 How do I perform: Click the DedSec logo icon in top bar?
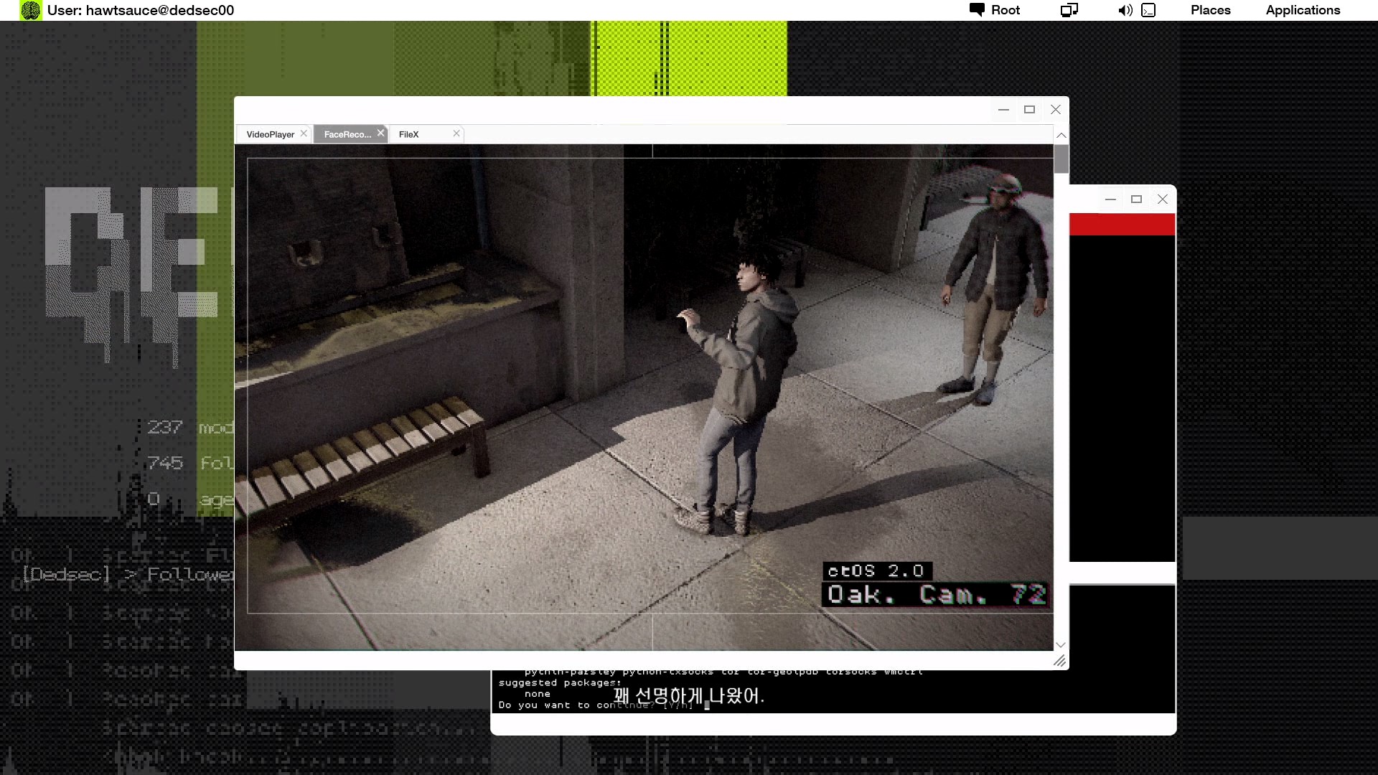click(x=30, y=10)
